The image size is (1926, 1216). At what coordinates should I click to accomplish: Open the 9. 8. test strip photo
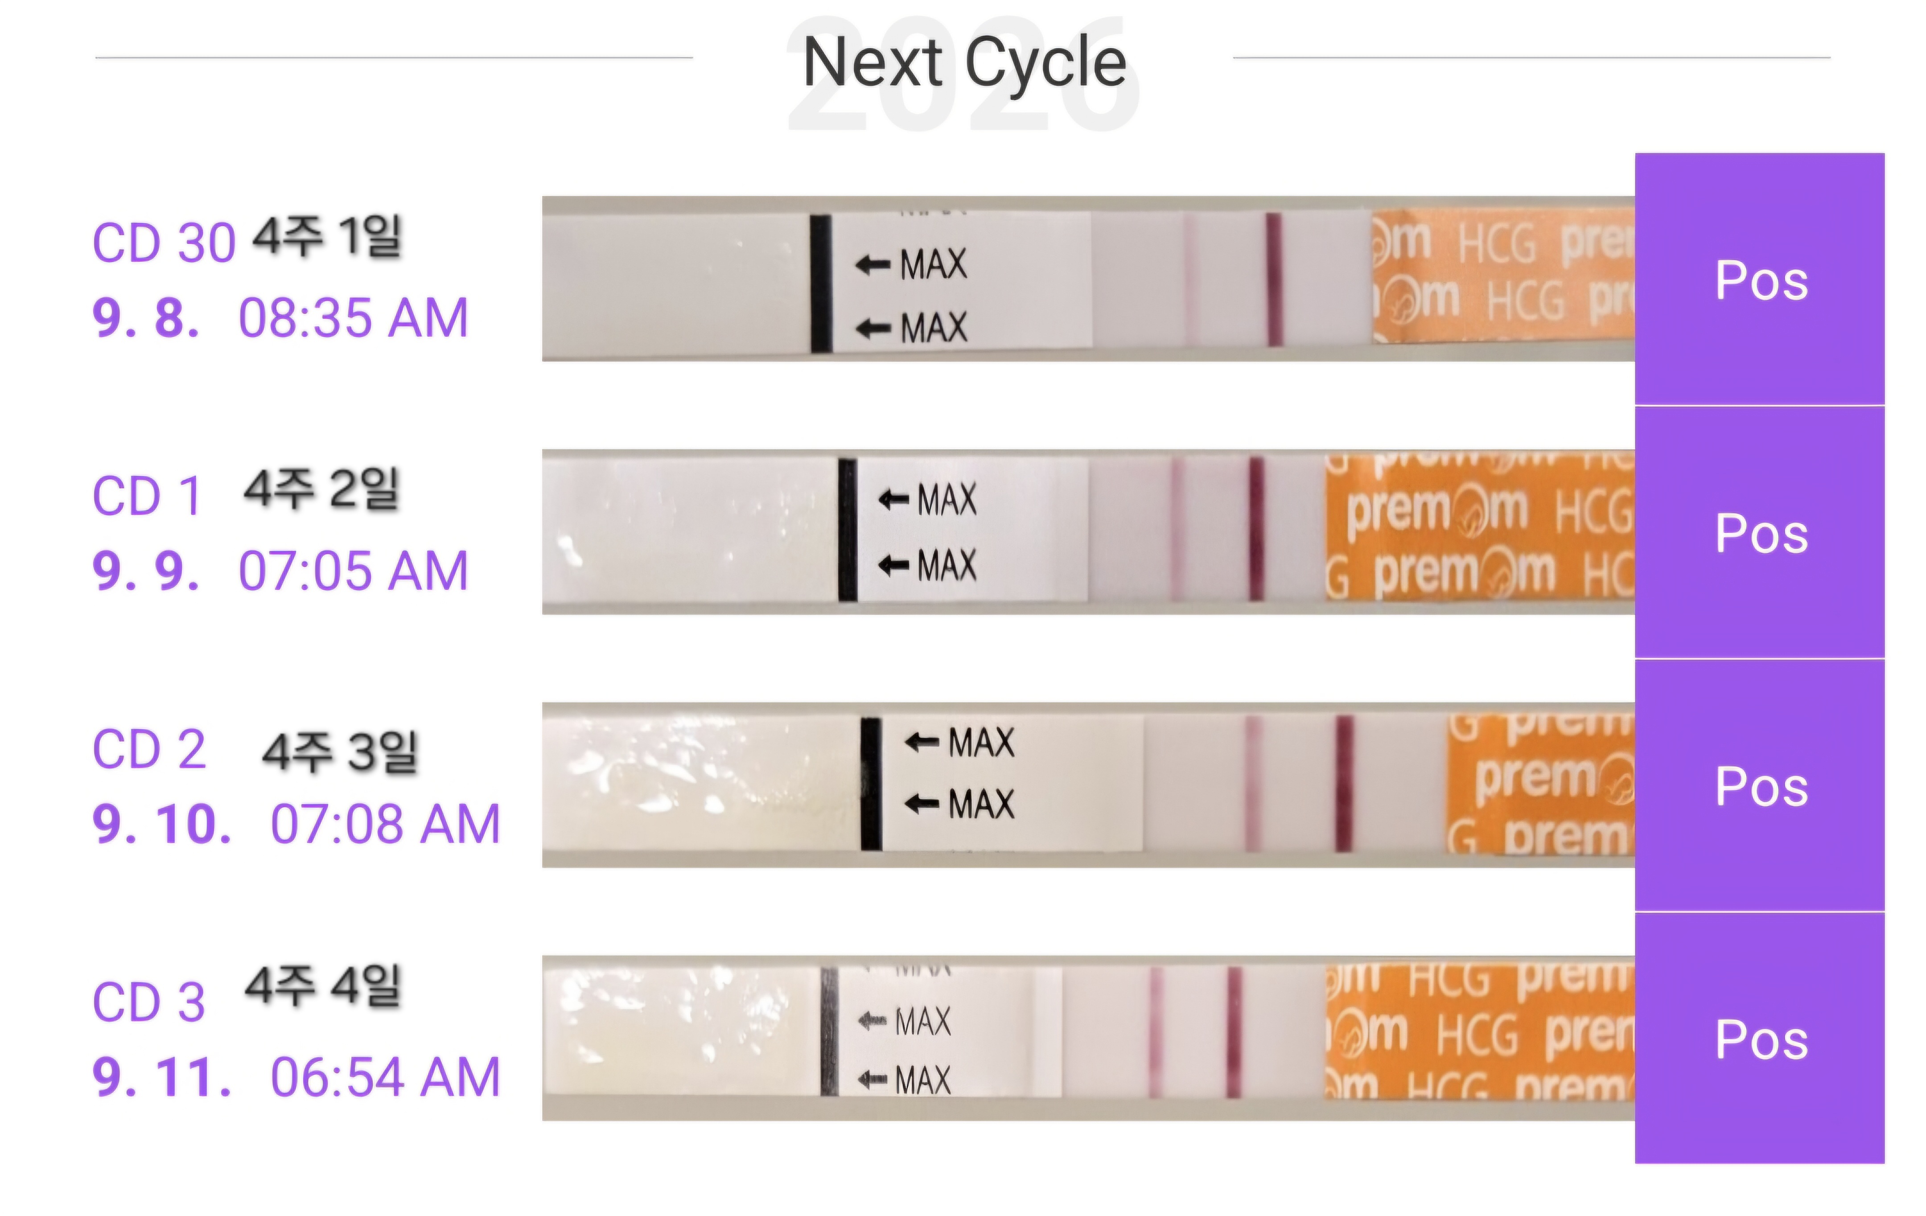point(1088,279)
